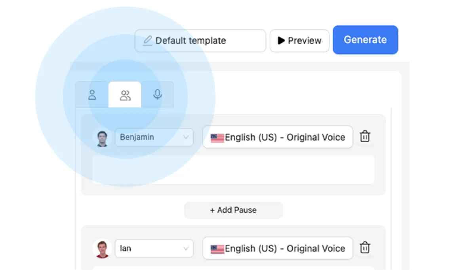Screen dimensions: 468x270
Task: Select the single avatar tab icon
Action: 92,95
